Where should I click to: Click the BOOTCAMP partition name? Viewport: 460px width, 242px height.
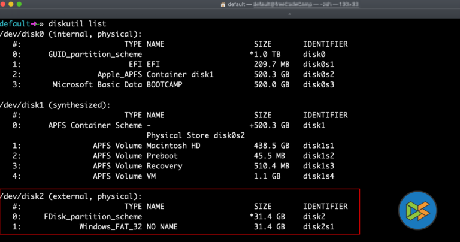(169, 84)
